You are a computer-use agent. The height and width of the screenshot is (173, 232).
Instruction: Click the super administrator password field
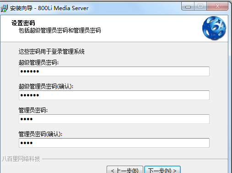point(114,71)
